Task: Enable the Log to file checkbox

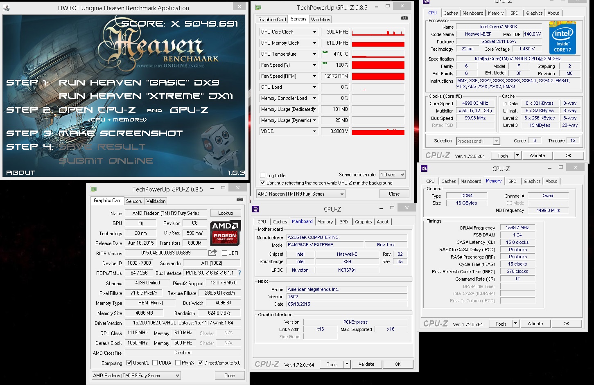Action: click(263, 176)
